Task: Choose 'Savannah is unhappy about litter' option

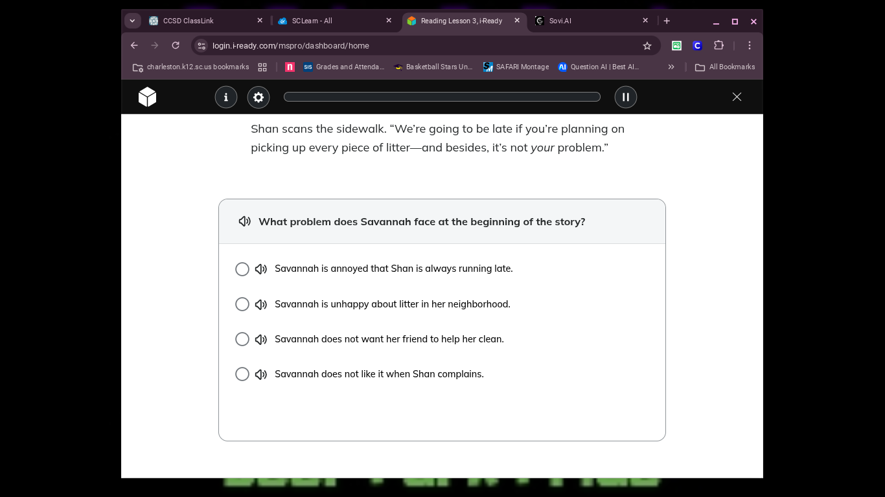Action: [x=242, y=304]
